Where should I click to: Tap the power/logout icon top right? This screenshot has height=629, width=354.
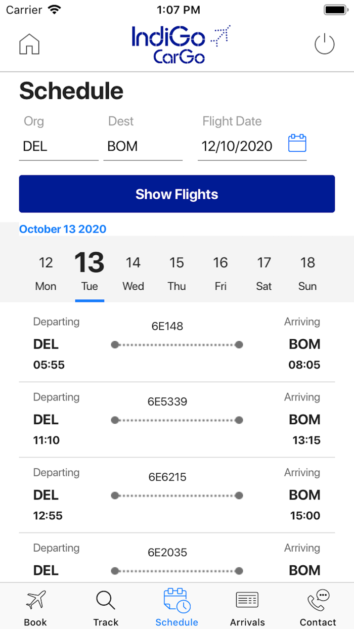(x=324, y=44)
